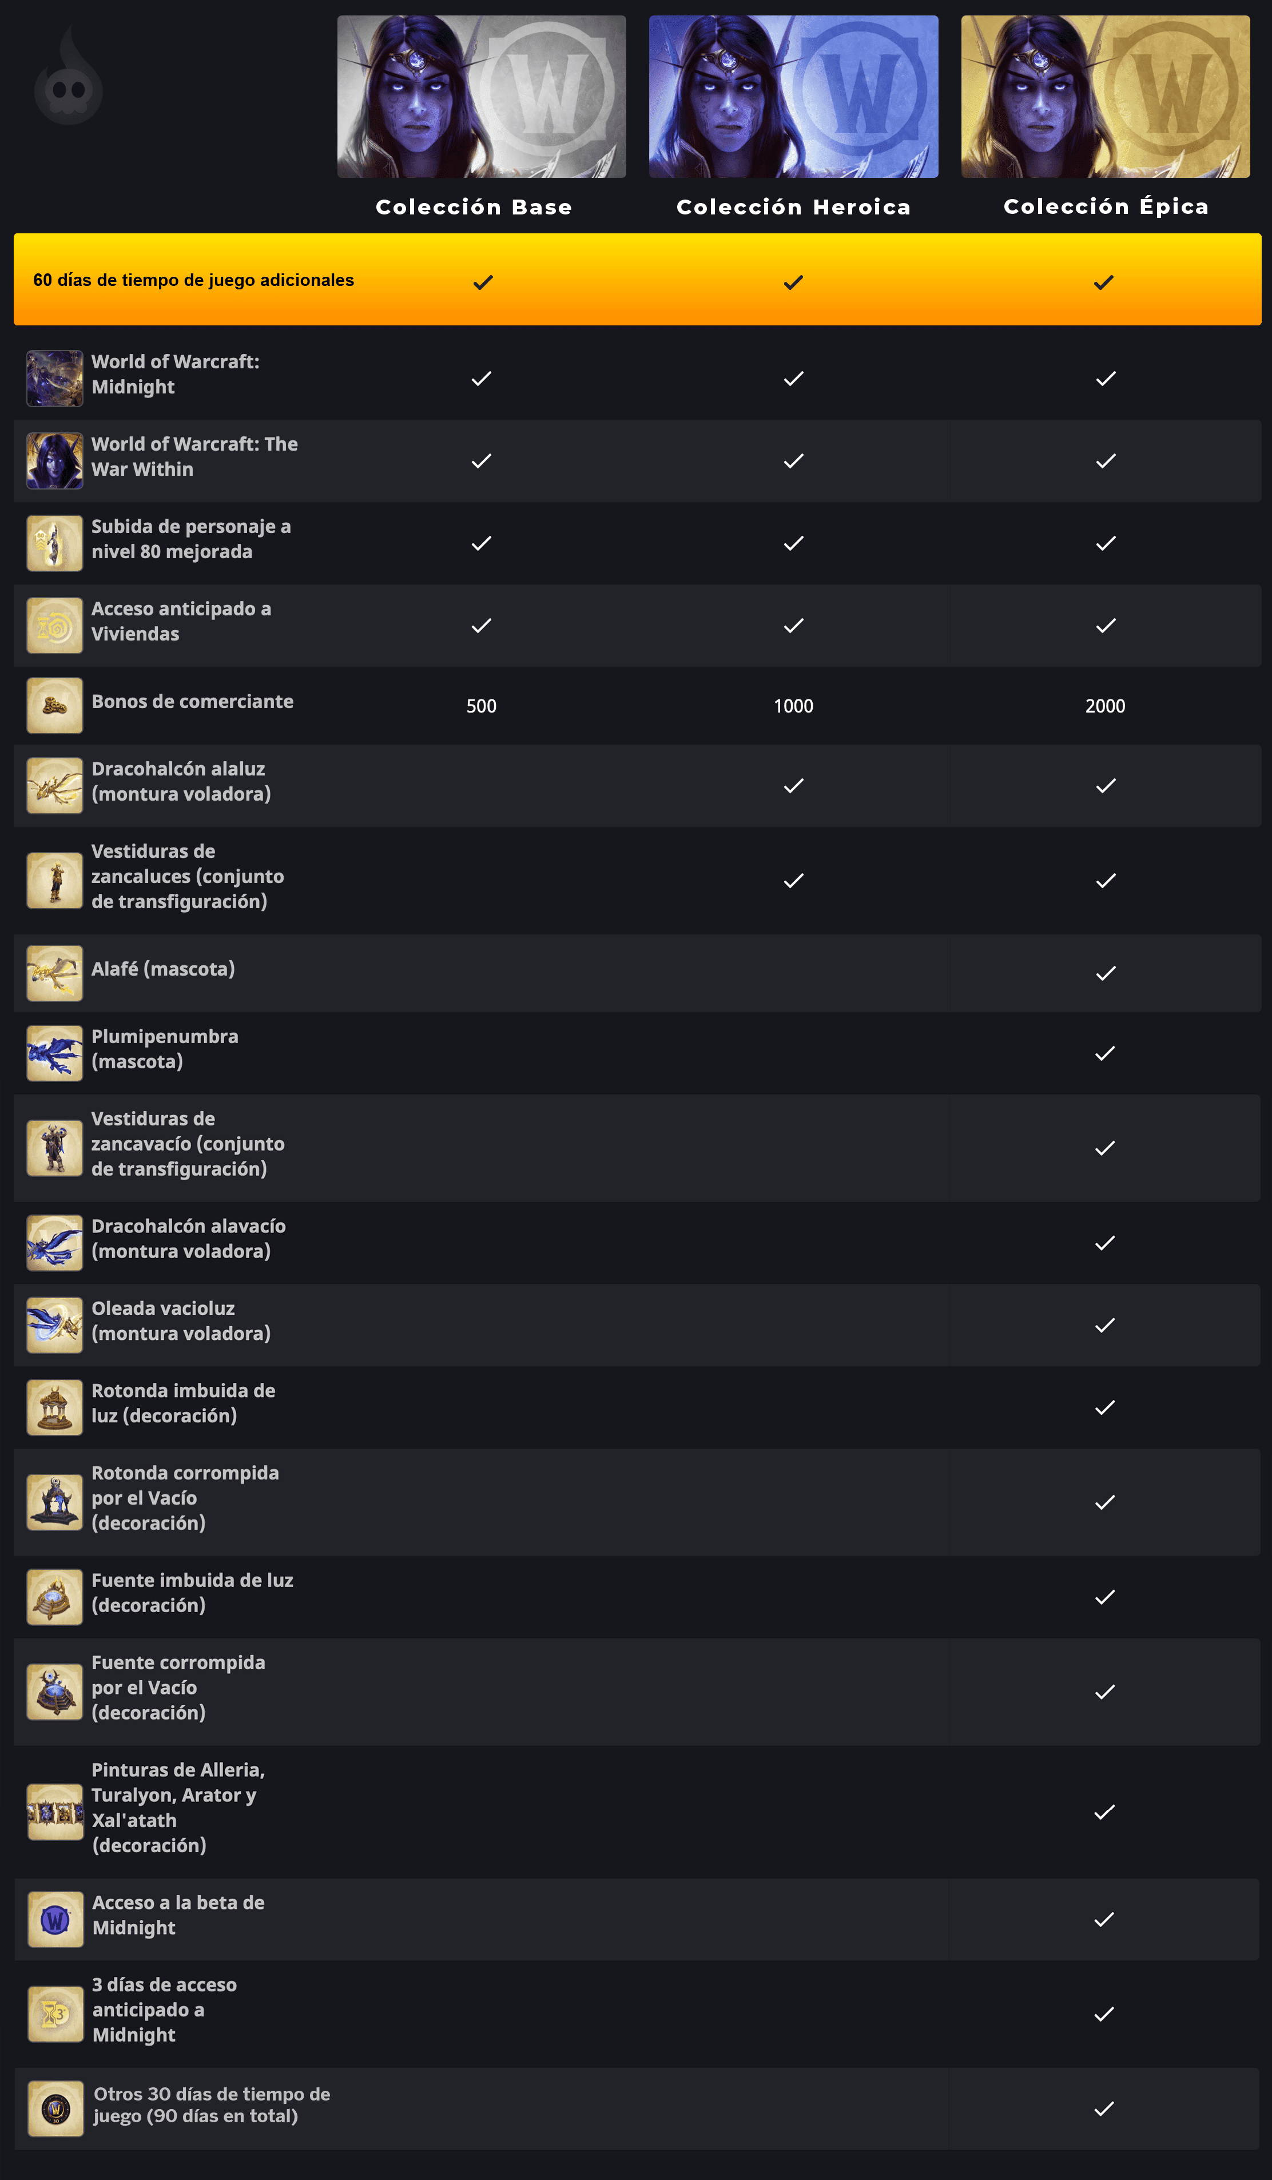Viewport: 1272px width, 2180px height.
Task: Select the Colección Heroica artwork thumbnail
Action: point(793,97)
